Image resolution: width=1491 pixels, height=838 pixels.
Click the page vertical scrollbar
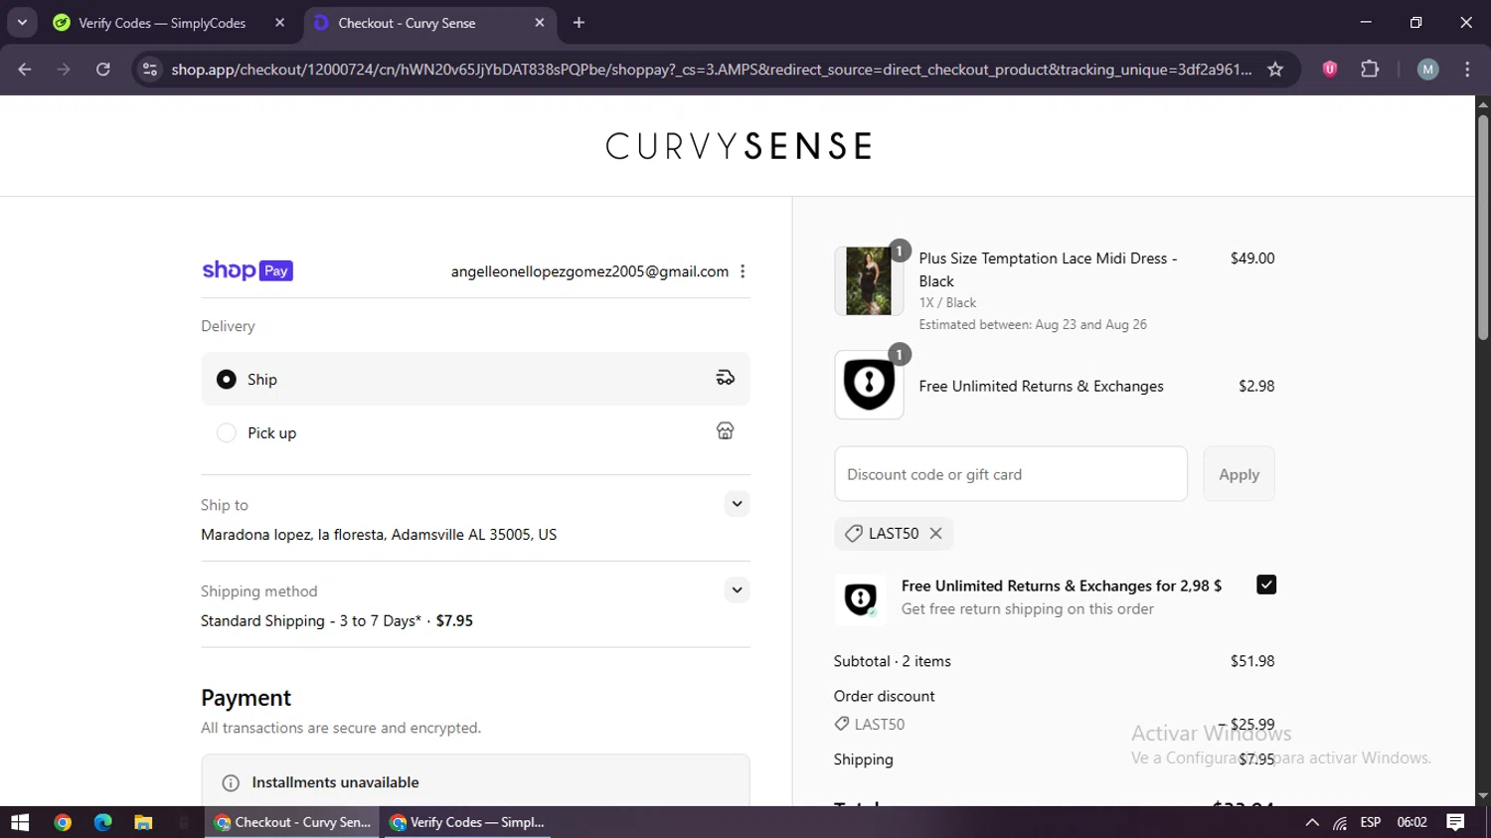[1483, 229]
